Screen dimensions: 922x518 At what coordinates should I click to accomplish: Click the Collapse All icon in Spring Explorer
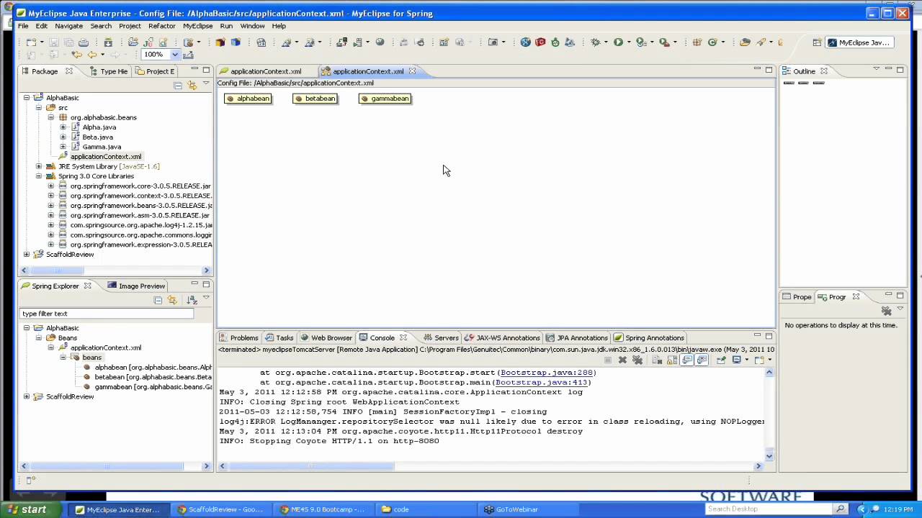point(158,300)
